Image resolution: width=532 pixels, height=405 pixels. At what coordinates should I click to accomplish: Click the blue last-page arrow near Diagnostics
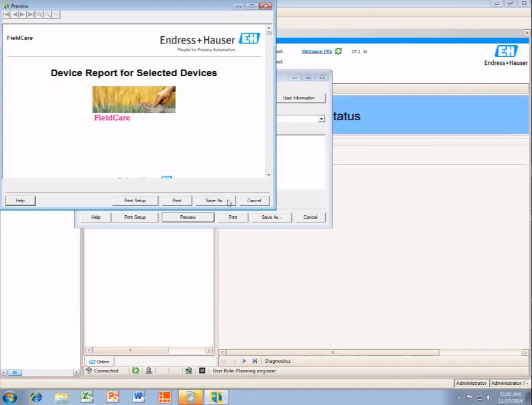click(254, 361)
